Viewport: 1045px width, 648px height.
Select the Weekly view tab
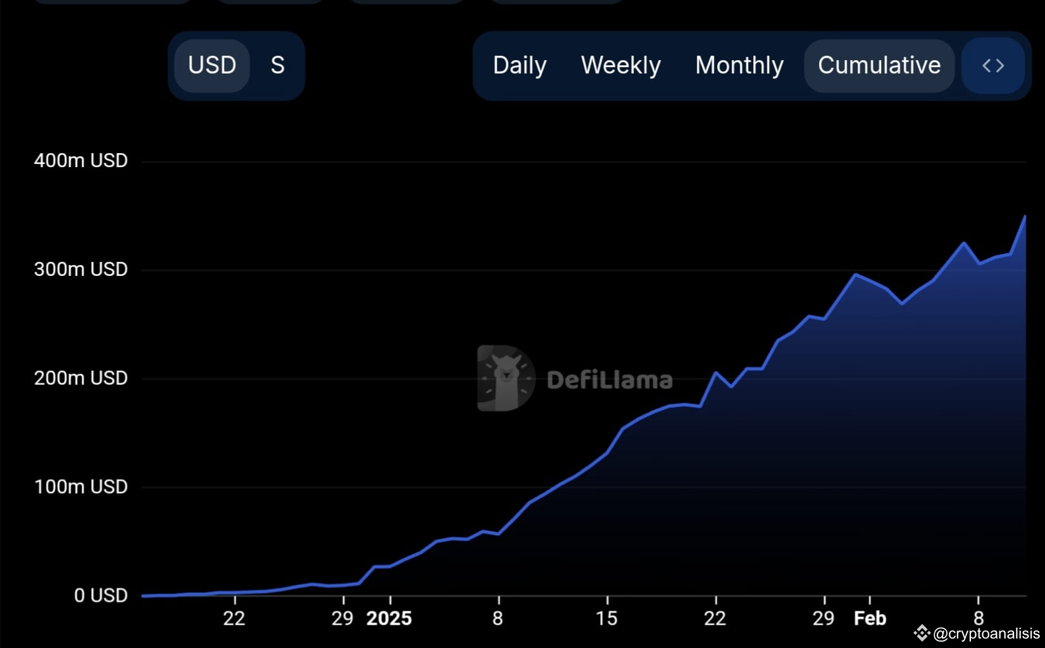click(x=621, y=65)
